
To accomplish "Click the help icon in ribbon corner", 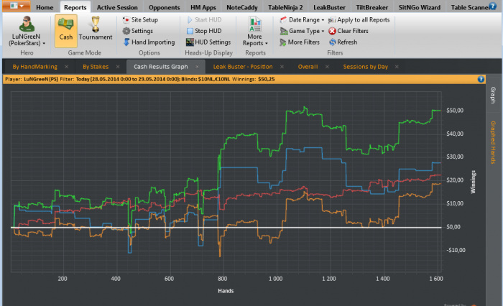I will 492,6.
